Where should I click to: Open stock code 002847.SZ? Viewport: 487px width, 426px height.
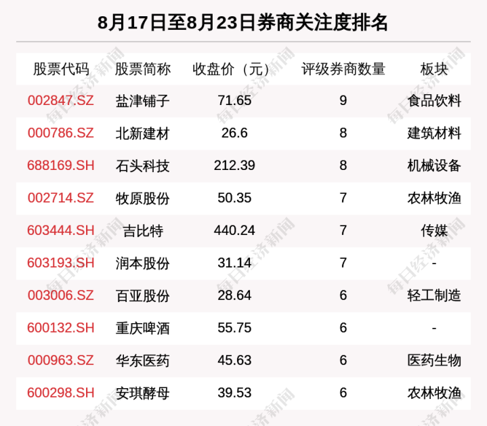pyautogui.click(x=60, y=101)
